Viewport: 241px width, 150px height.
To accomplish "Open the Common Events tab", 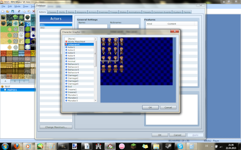I will [x=162, y=12].
